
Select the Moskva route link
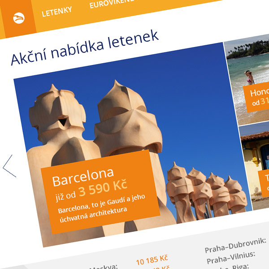pos(104,267)
